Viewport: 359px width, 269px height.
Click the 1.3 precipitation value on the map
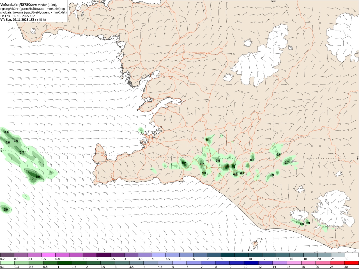[233, 167]
